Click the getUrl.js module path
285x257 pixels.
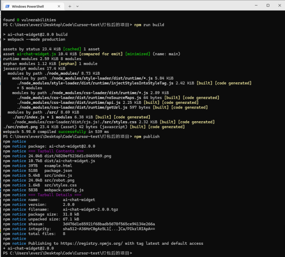point(72,107)
